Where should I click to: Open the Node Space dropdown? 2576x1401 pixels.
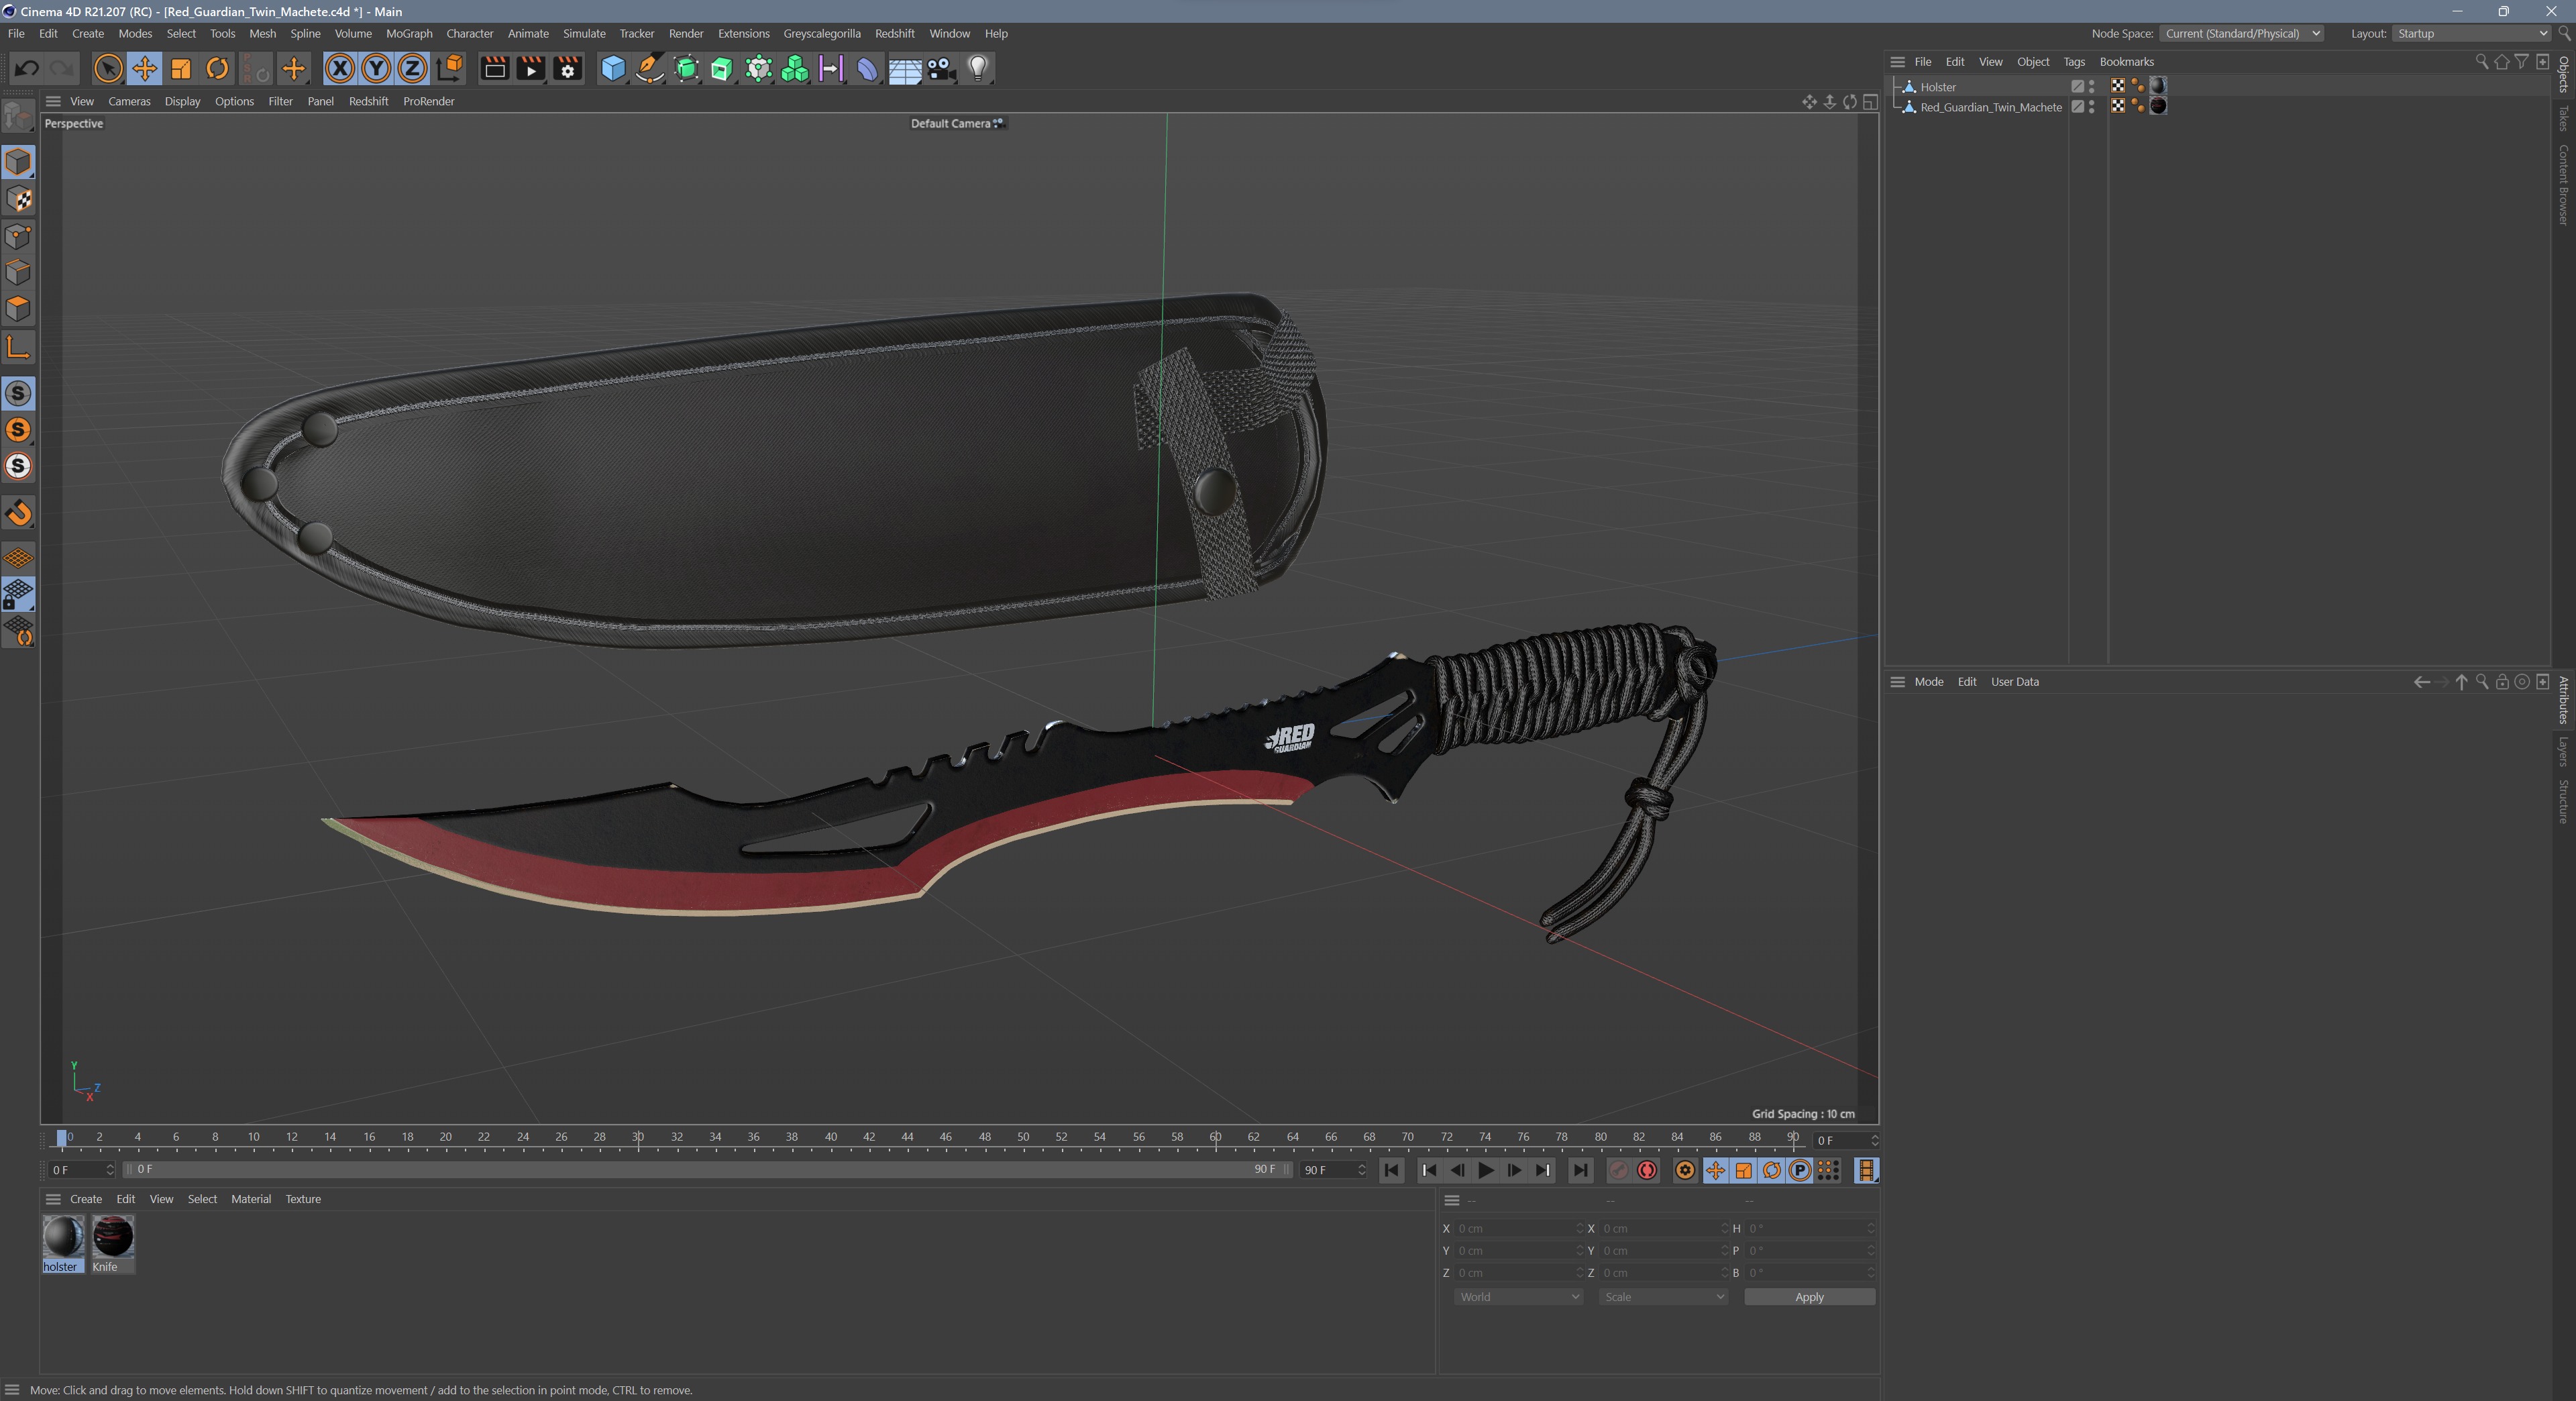click(x=2241, y=33)
